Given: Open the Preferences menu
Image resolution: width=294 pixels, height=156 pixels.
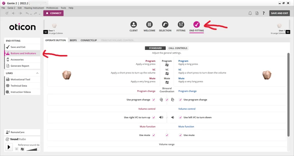Looking at the screenshot, I should point(52,8).
